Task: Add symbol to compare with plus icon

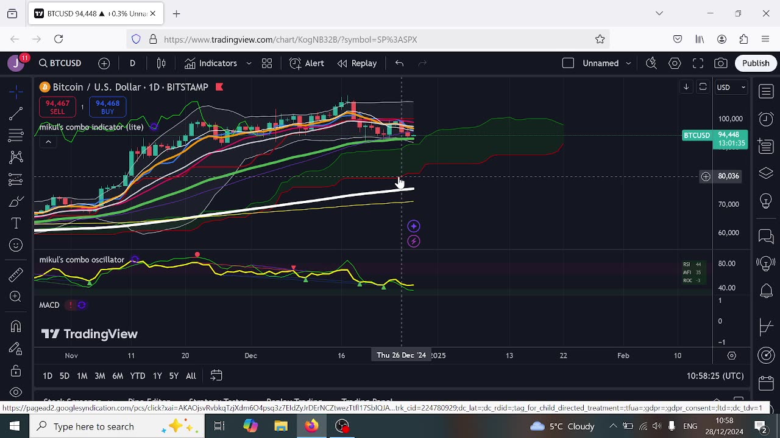Action: coord(104,63)
